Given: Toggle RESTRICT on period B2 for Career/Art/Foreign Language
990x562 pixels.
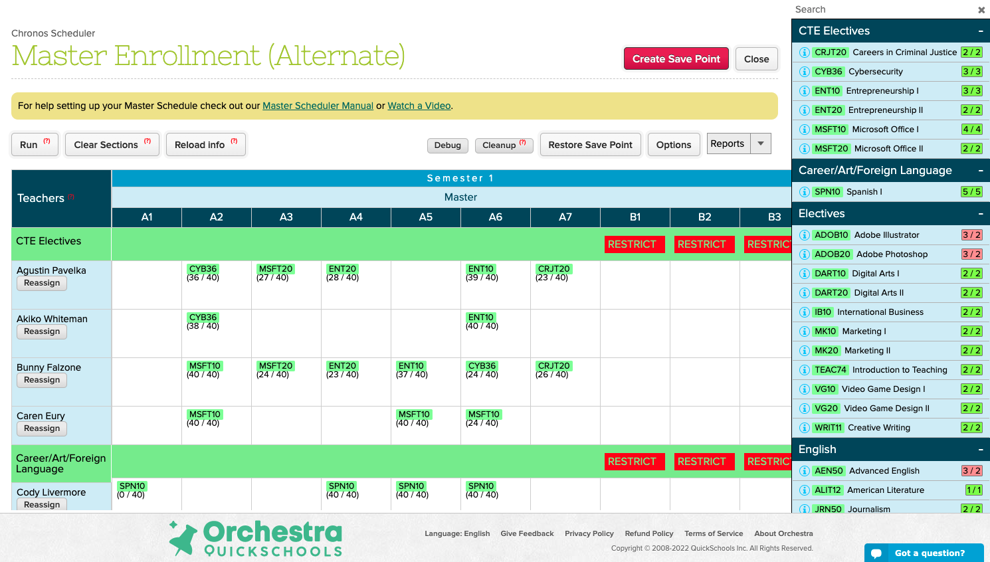Looking at the screenshot, I should (704, 462).
